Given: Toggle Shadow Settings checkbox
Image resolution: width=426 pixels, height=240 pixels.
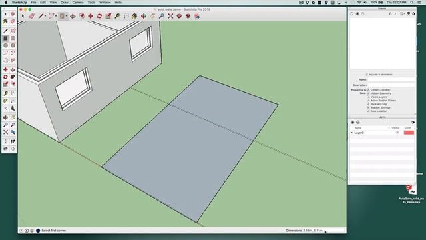Looking at the screenshot, I should 368,107.
